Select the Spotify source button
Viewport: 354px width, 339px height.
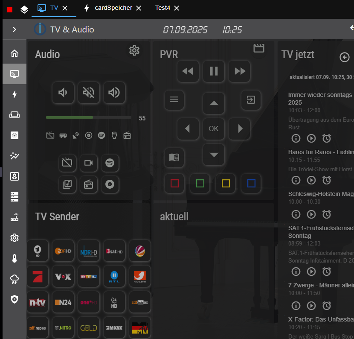pos(110,163)
